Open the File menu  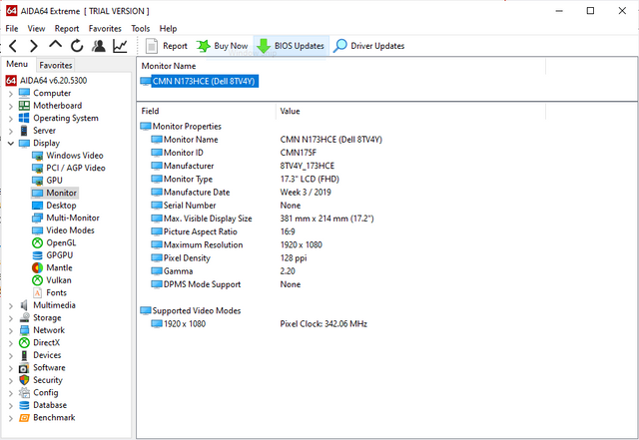coord(12,29)
